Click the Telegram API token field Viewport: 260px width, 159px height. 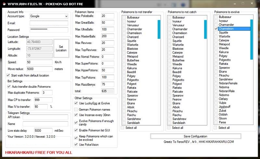click(45, 117)
